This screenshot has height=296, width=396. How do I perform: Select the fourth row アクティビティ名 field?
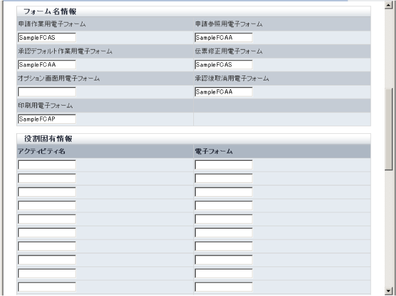[47, 206]
